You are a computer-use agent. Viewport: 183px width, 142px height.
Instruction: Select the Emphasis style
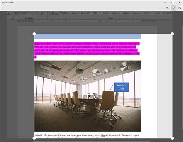coord(126,13)
